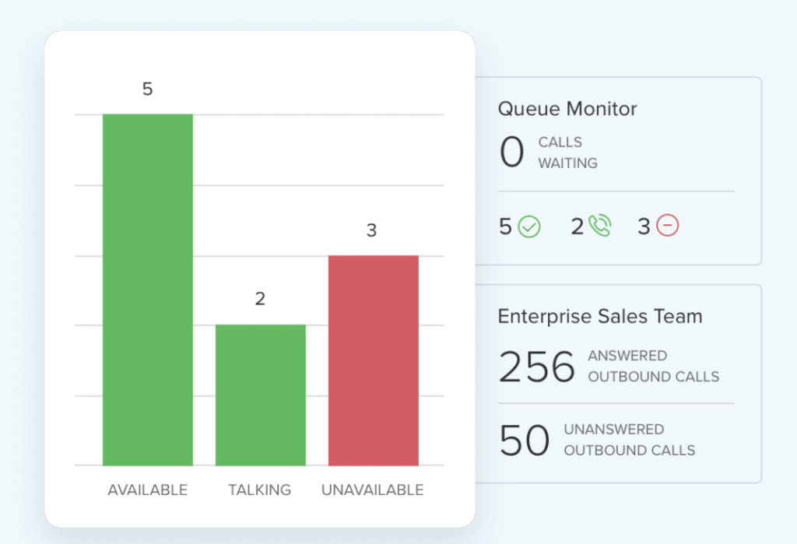This screenshot has width=797, height=544.
Task: Select the green TALKING bar
Action: coord(260,395)
